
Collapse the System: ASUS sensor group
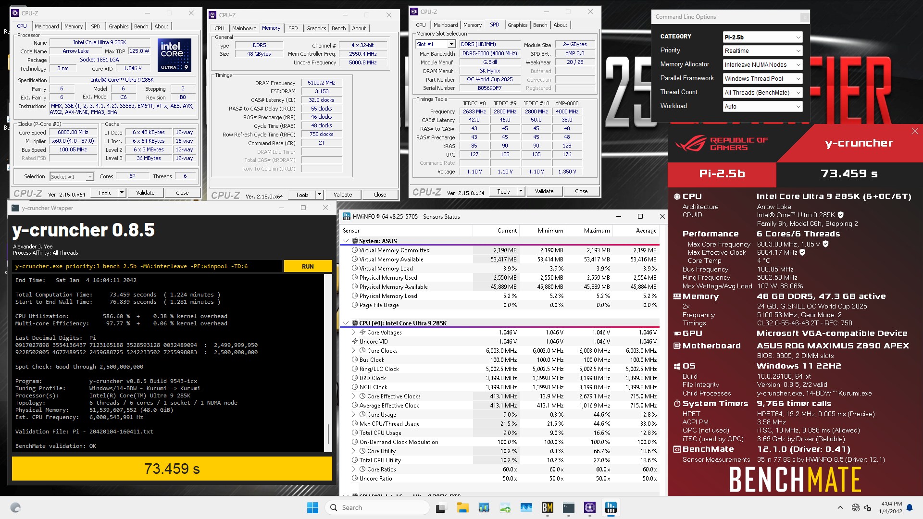[346, 241]
